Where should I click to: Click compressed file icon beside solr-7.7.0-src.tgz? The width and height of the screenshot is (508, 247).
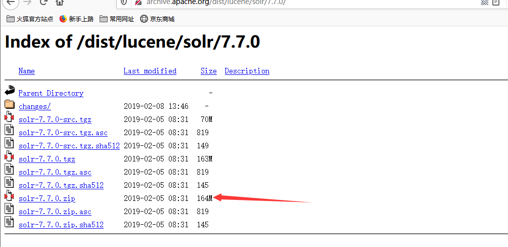[10, 117]
